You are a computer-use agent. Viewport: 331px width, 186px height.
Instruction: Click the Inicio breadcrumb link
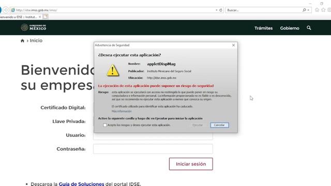[36, 40]
